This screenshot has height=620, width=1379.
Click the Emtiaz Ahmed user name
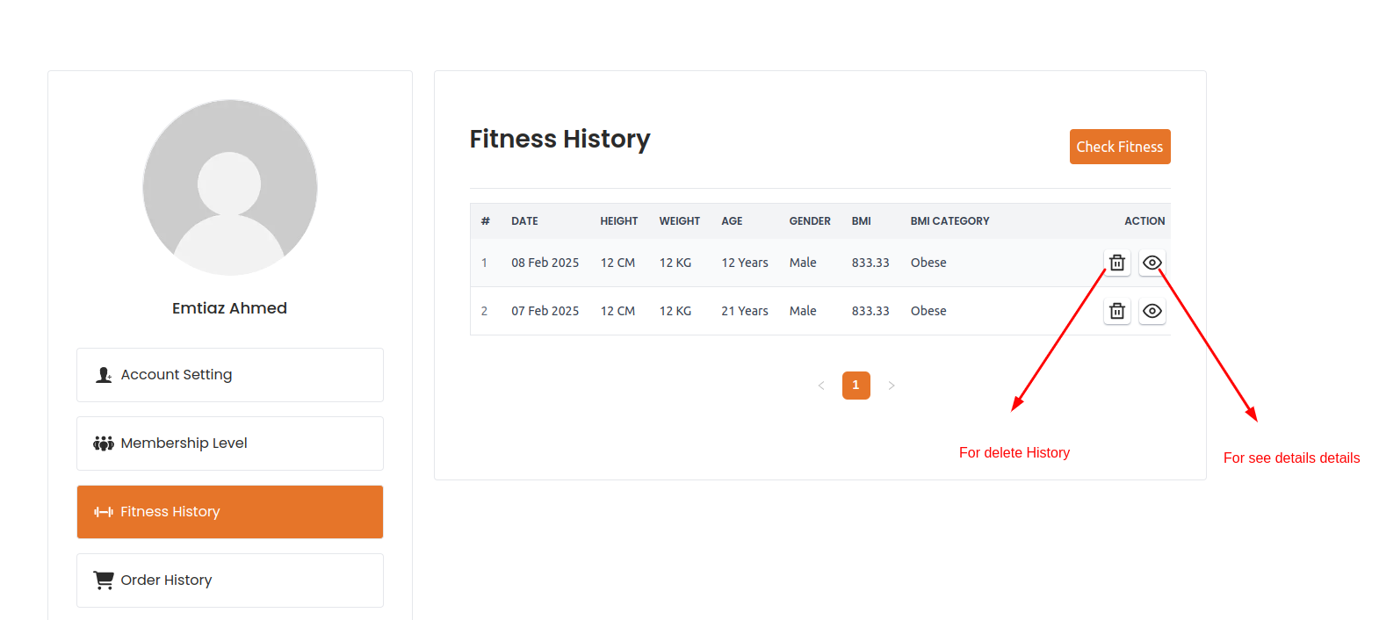click(x=229, y=308)
